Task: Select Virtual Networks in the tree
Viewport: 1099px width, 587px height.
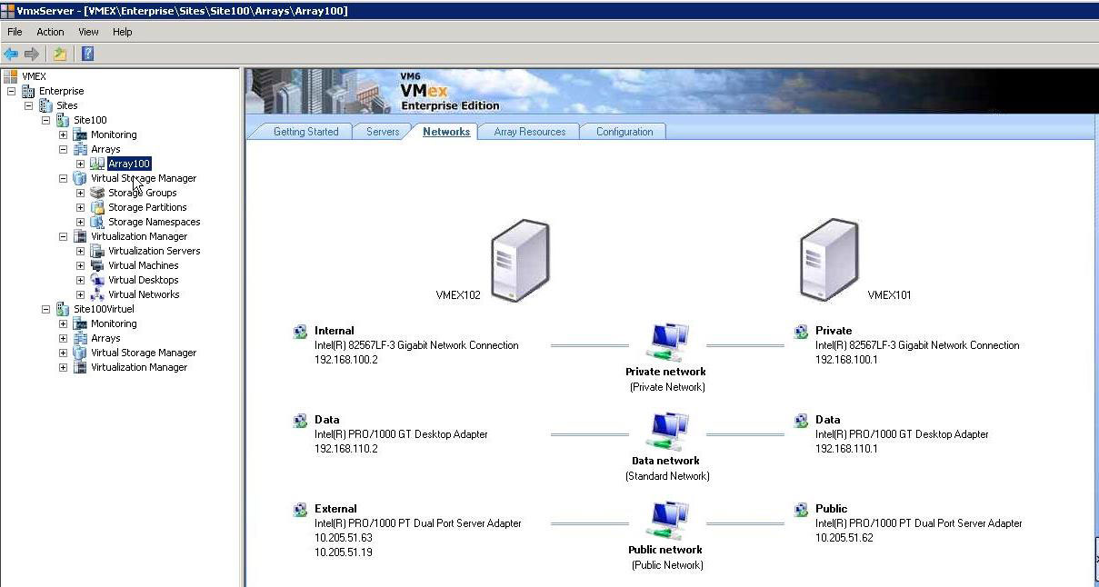Action: (x=144, y=294)
